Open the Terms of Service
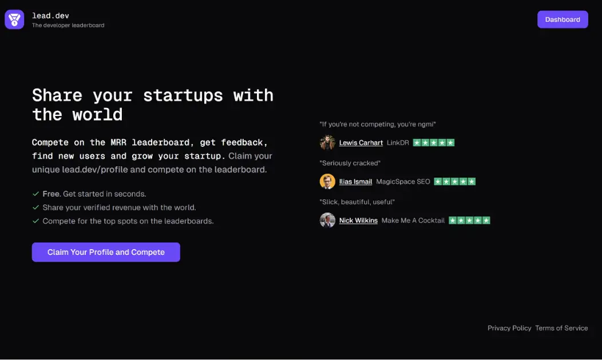Viewport: 602px width, 360px height. tap(561, 327)
